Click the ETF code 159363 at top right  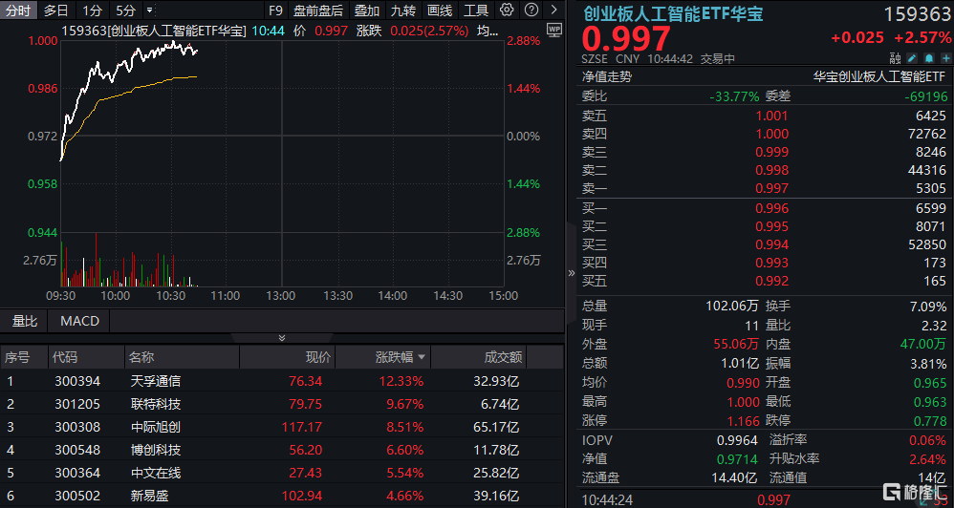(x=917, y=14)
